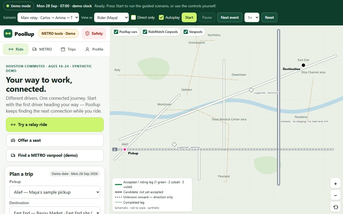Click the bus icon in METRO tab
The image size is (343, 214).
[34, 49]
